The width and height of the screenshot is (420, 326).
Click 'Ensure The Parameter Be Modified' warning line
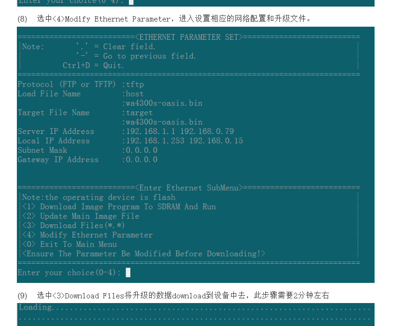143,254
